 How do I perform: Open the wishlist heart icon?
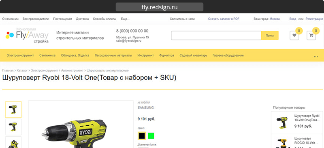pyautogui.click(x=294, y=35)
